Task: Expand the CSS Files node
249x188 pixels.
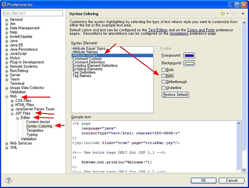Action: coord(12,101)
